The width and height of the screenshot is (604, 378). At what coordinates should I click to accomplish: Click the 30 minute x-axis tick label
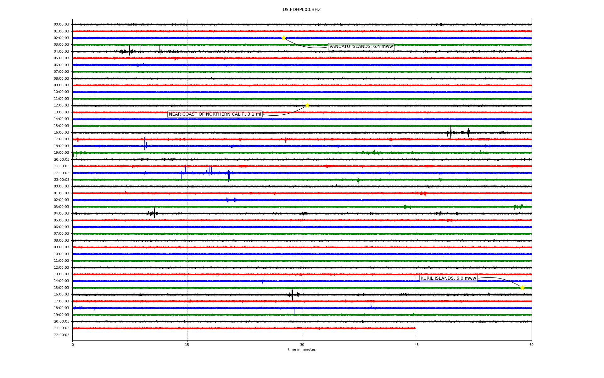click(x=302, y=345)
